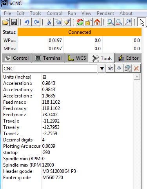The image size is (147, 189).
Task: Unlock the controller with padlock icon
Action: coord(89,22)
